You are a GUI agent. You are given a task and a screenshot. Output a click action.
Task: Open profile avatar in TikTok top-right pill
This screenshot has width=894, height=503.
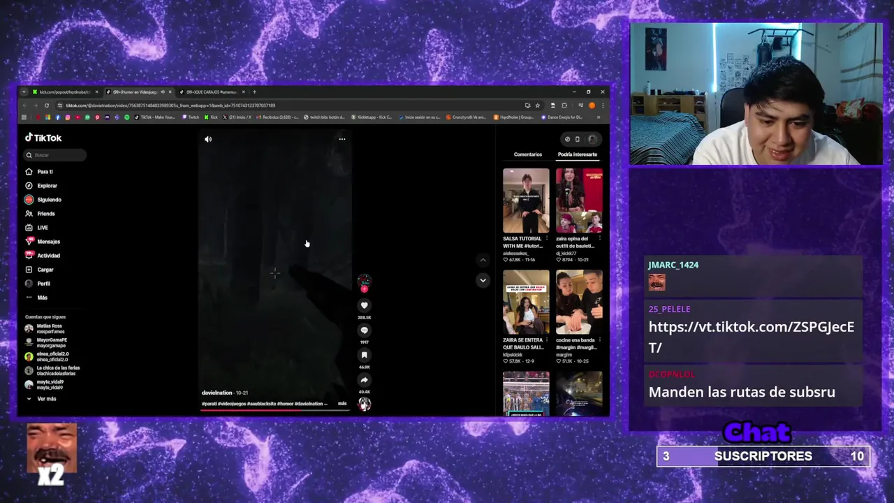pyautogui.click(x=592, y=139)
